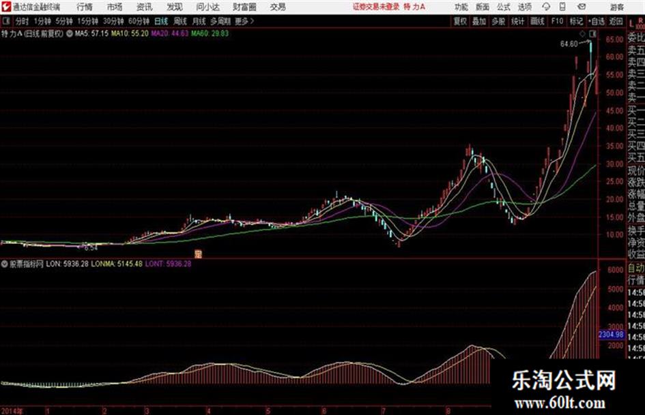Click the 叠加 overlay button

479,21
